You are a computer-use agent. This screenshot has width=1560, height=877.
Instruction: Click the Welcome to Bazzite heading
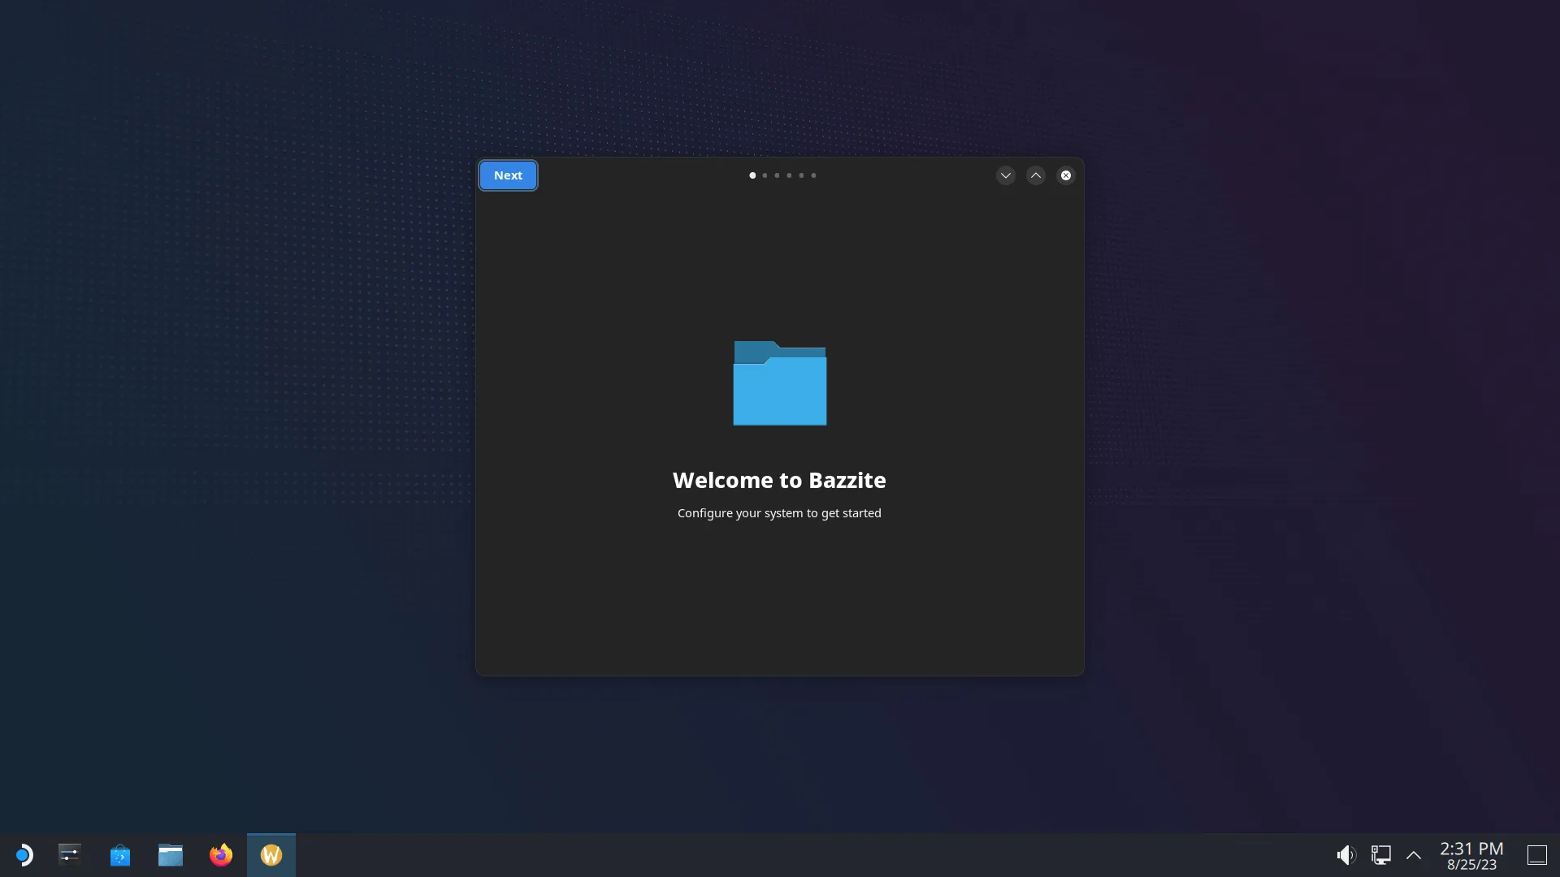779,481
